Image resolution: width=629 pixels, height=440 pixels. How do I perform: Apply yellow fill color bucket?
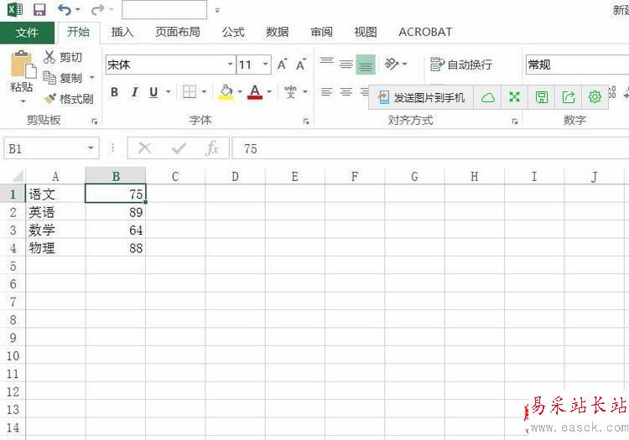pos(226,92)
